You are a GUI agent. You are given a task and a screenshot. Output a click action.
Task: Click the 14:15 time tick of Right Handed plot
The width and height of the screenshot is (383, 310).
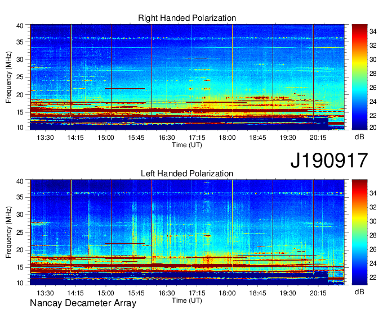tap(75, 138)
